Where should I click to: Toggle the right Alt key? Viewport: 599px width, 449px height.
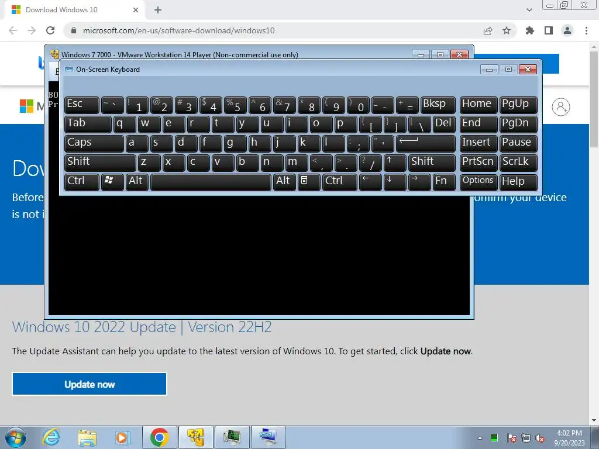coord(284,181)
